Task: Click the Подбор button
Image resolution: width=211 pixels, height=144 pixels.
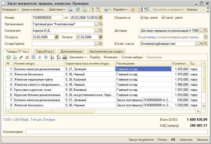Action: tap(95, 57)
